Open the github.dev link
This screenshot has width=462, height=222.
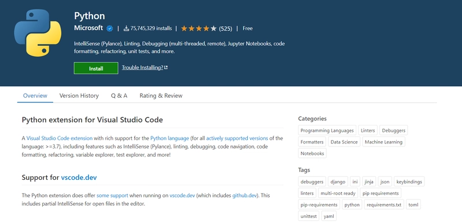coord(244,195)
